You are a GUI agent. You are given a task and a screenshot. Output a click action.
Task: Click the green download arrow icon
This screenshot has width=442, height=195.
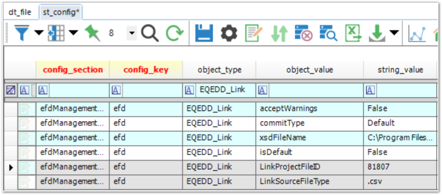click(x=377, y=33)
